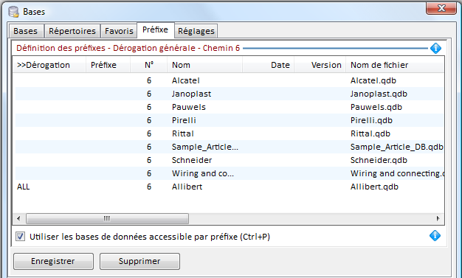Image resolution: width=462 pixels, height=278 pixels.
Task: Open the Réglages tab
Action: pos(196,31)
